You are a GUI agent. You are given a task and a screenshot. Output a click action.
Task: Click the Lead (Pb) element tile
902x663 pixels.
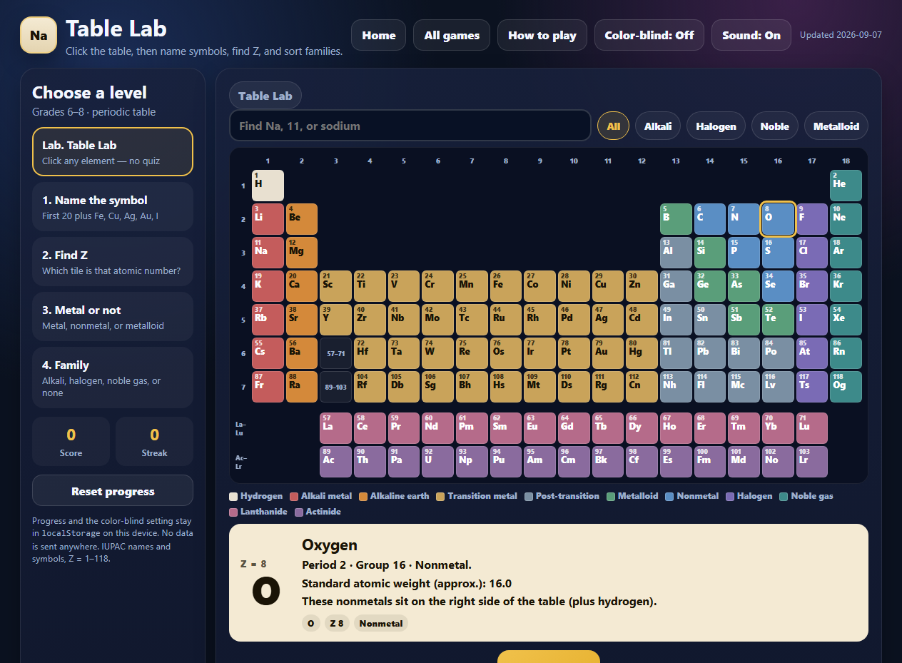[x=710, y=353]
